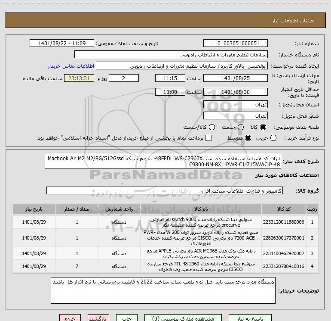
Task: Click the switch 9300 procurve item name
Action: coord(201,222)
